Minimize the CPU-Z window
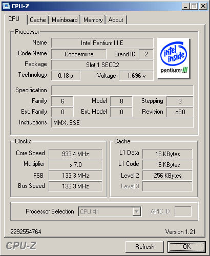This screenshot has height=256, width=210. coord(185,6)
